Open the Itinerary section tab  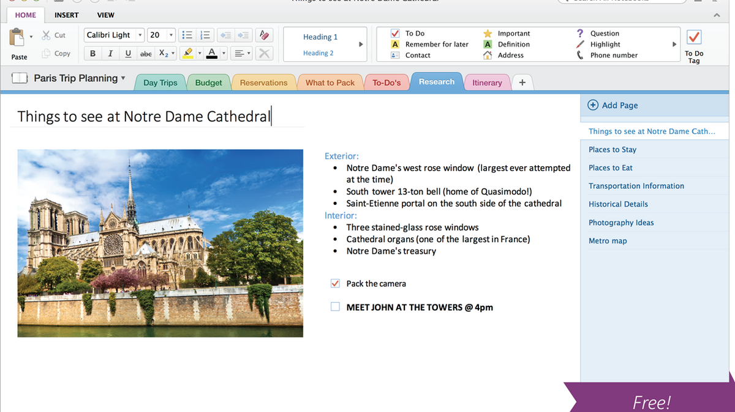[487, 82]
